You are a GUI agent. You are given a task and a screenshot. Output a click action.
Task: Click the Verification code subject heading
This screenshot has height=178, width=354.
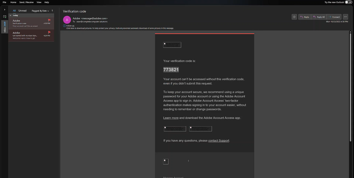(75, 11)
